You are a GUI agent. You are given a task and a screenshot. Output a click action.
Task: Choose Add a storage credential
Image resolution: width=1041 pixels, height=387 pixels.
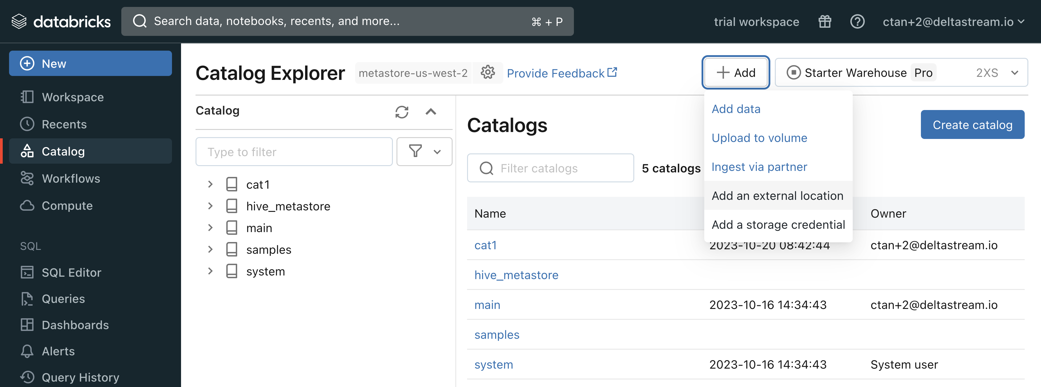[778, 225]
